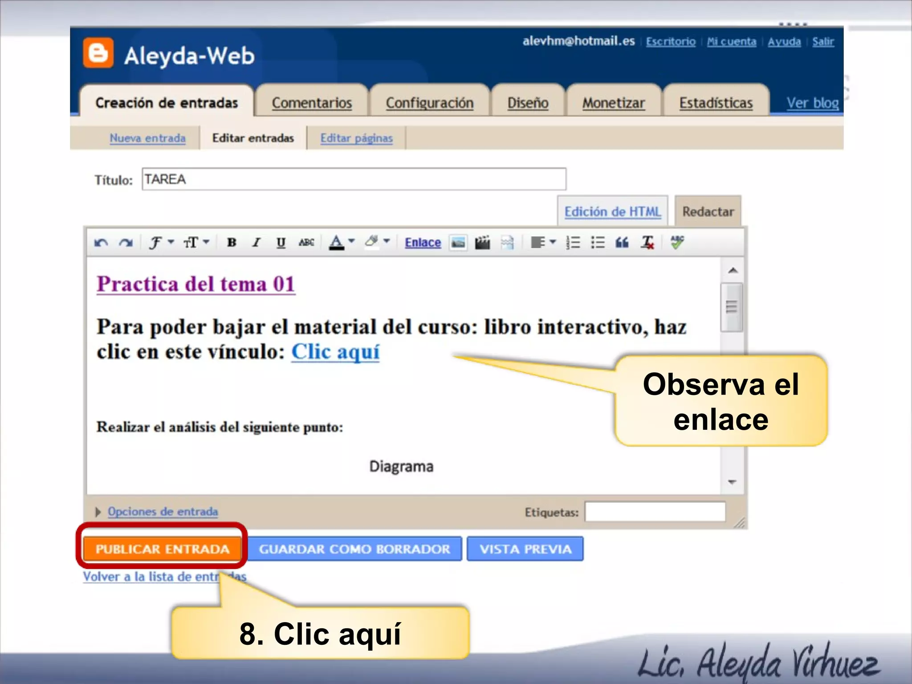Insert a link with Enlace
The height and width of the screenshot is (684, 912).
423,243
